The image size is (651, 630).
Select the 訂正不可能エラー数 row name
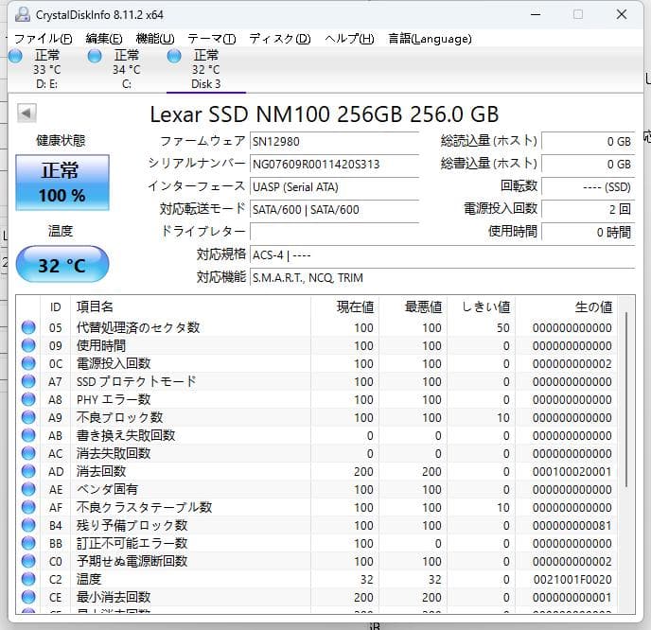(132, 543)
